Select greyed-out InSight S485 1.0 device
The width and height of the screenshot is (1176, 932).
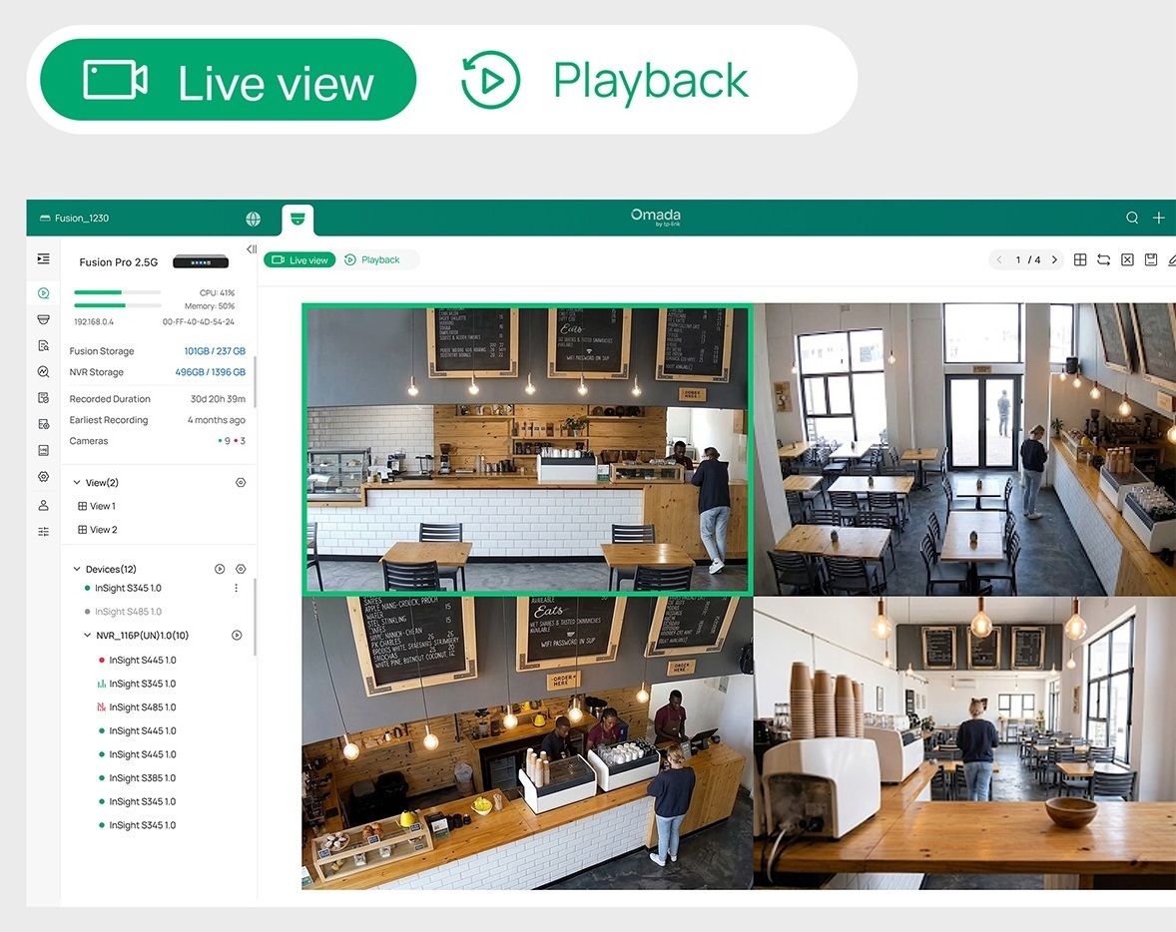123,612
